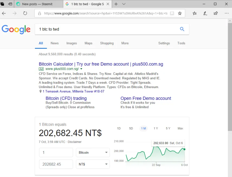Image resolution: width=232 pixels, height=177 pixels.
Task: Select the All results tab
Action: (41, 43)
